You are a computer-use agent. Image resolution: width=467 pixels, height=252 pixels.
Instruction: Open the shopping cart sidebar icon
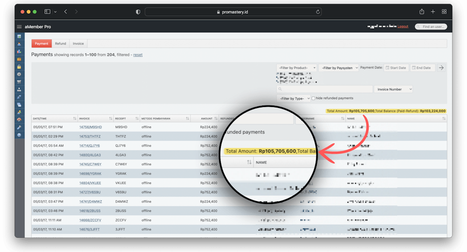19,82
